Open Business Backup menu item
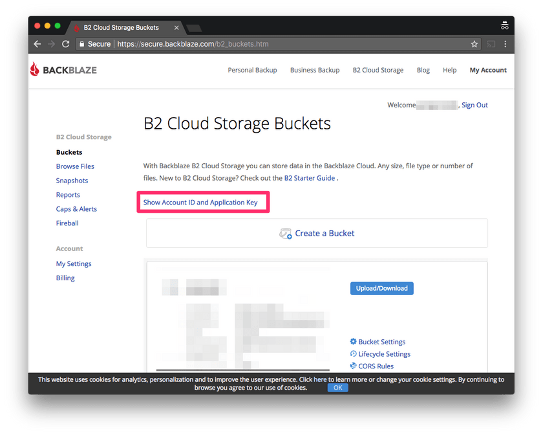Screen dimensions: 543x435 [315, 70]
